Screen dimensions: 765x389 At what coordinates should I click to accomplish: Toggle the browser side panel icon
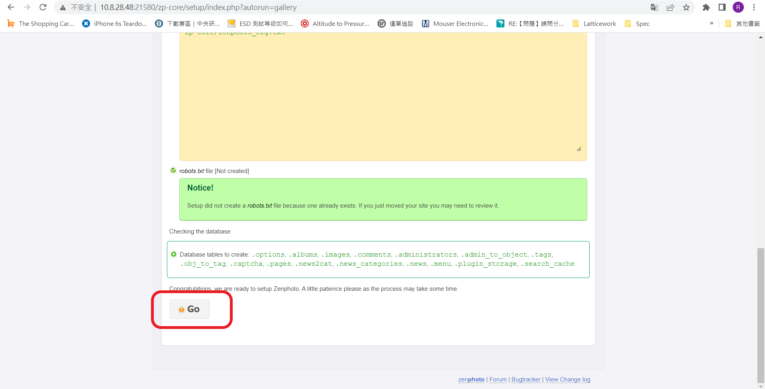[x=722, y=7]
